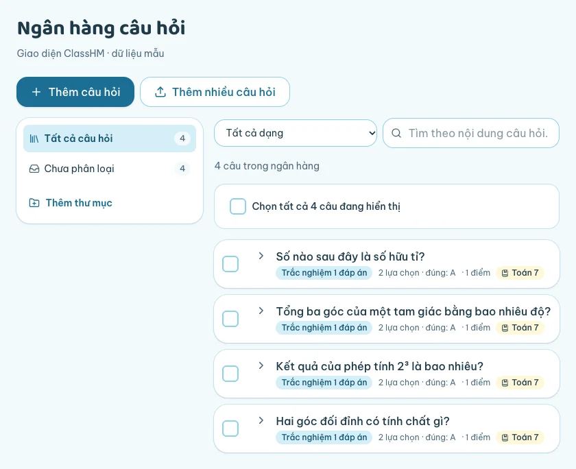Click the magnifier icon in the search box
This screenshot has width=576, height=469.
tap(396, 133)
